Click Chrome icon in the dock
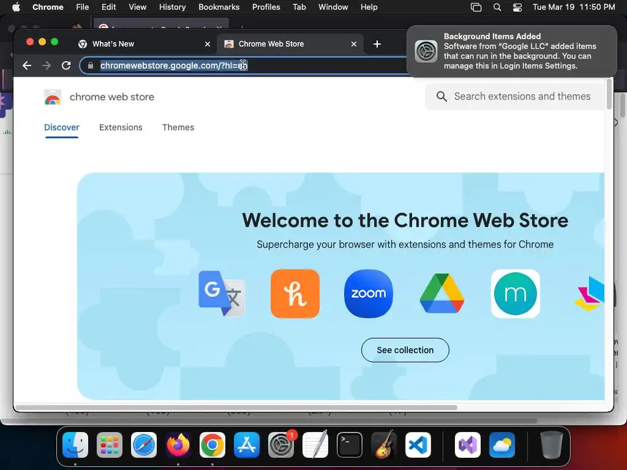627x470 pixels. 212,445
